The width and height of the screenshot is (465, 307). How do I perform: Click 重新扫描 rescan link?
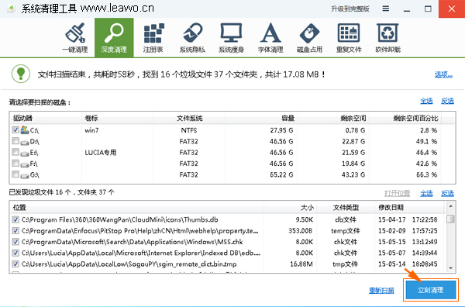[381, 290]
